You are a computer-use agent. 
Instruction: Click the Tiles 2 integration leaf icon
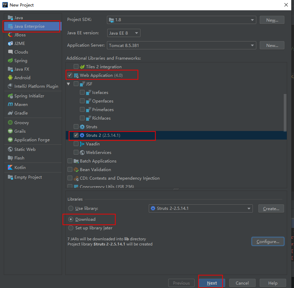click(82, 67)
